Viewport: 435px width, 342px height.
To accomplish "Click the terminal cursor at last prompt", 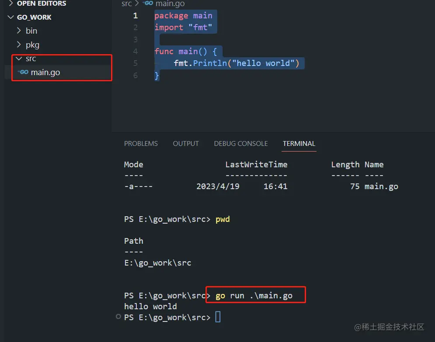I will pos(218,317).
